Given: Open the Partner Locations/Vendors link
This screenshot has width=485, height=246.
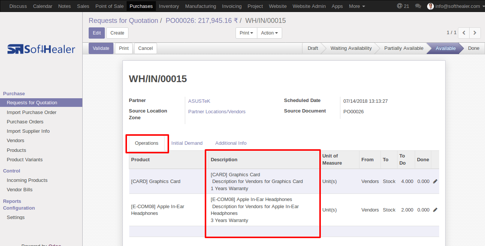Looking at the screenshot, I should [x=217, y=112].
